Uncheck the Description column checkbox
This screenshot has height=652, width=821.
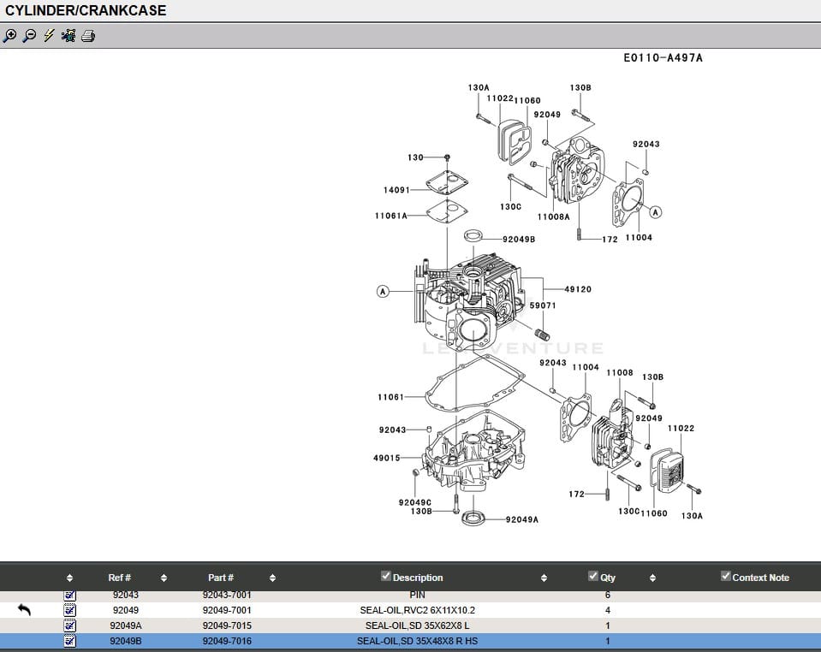coord(385,577)
